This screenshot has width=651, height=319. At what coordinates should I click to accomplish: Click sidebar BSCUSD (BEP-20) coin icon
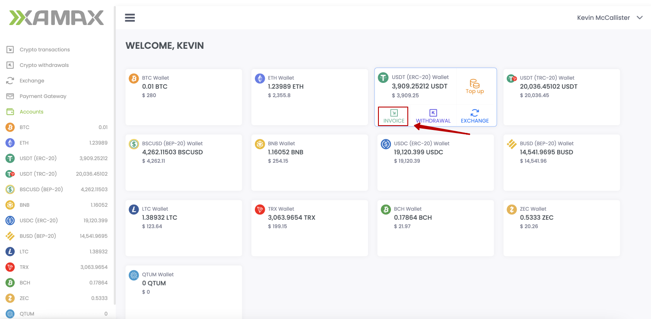point(10,190)
